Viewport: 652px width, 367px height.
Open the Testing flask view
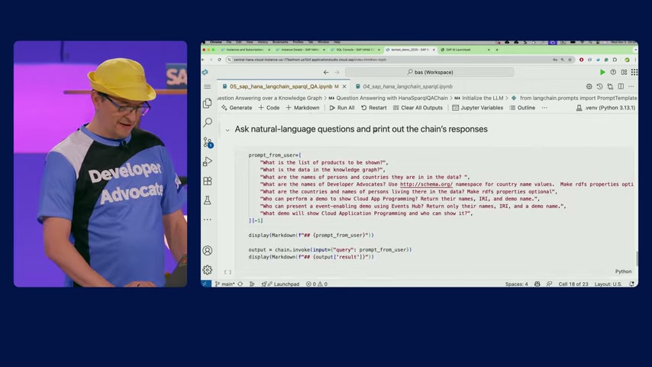click(208, 200)
